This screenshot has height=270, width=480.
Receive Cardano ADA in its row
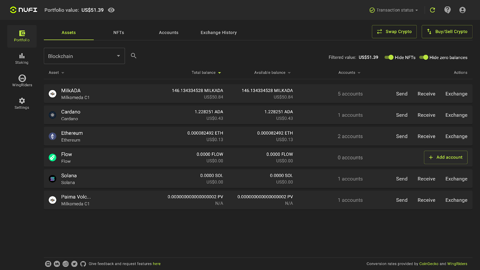tap(426, 115)
